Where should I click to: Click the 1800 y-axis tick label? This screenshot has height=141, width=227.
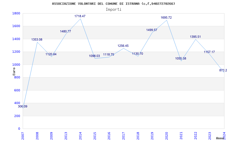pyautogui.click(x=16, y=14)
